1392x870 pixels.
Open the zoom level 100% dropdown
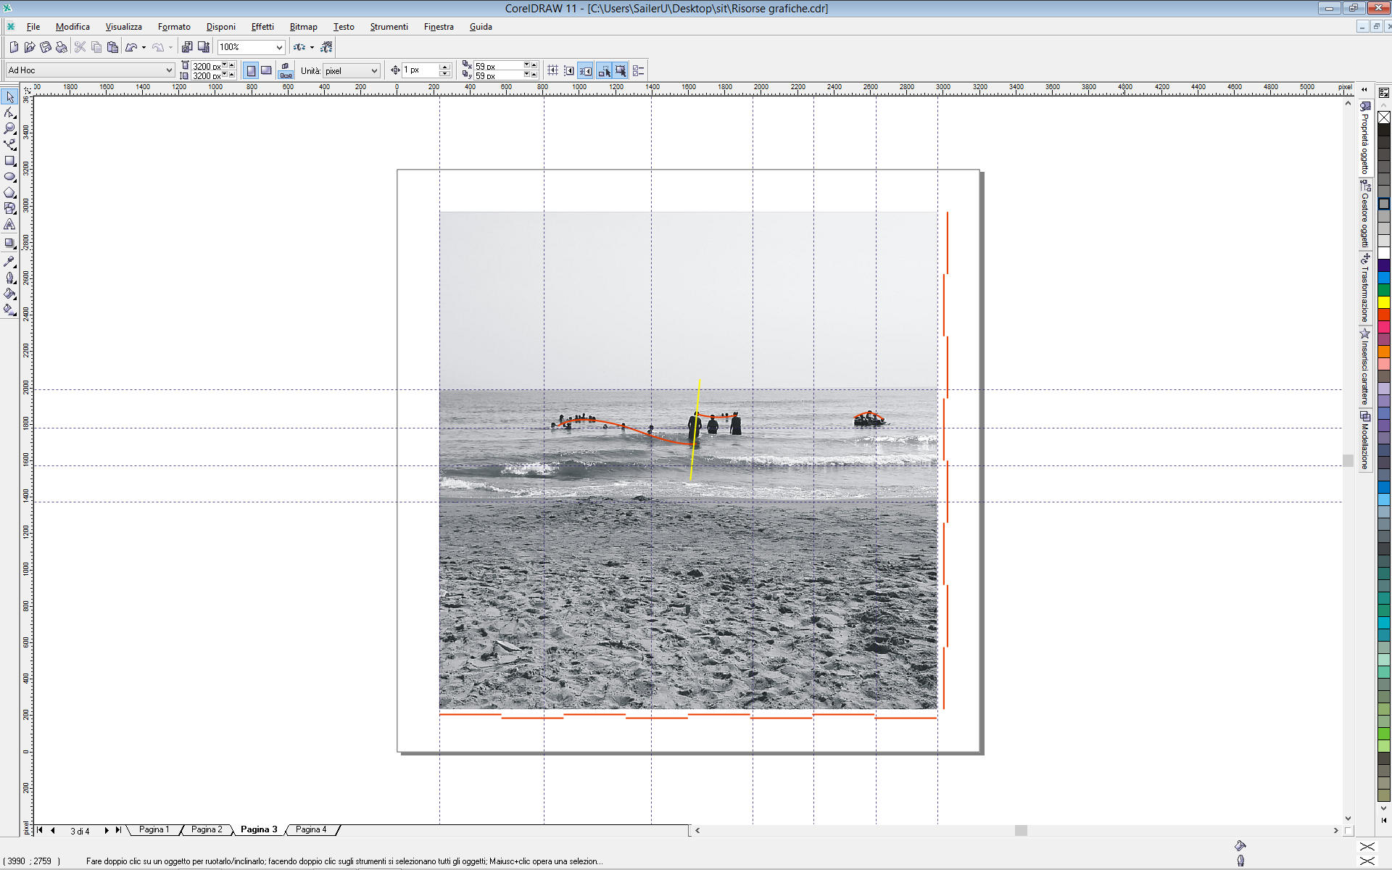(x=279, y=47)
